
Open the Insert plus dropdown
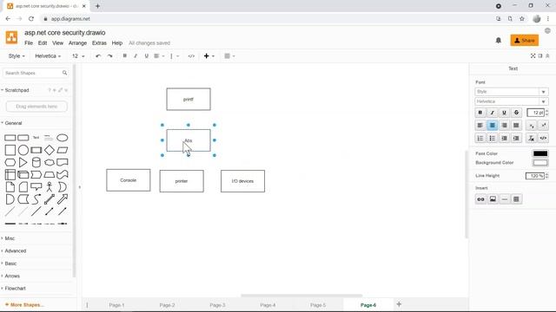click(208, 55)
